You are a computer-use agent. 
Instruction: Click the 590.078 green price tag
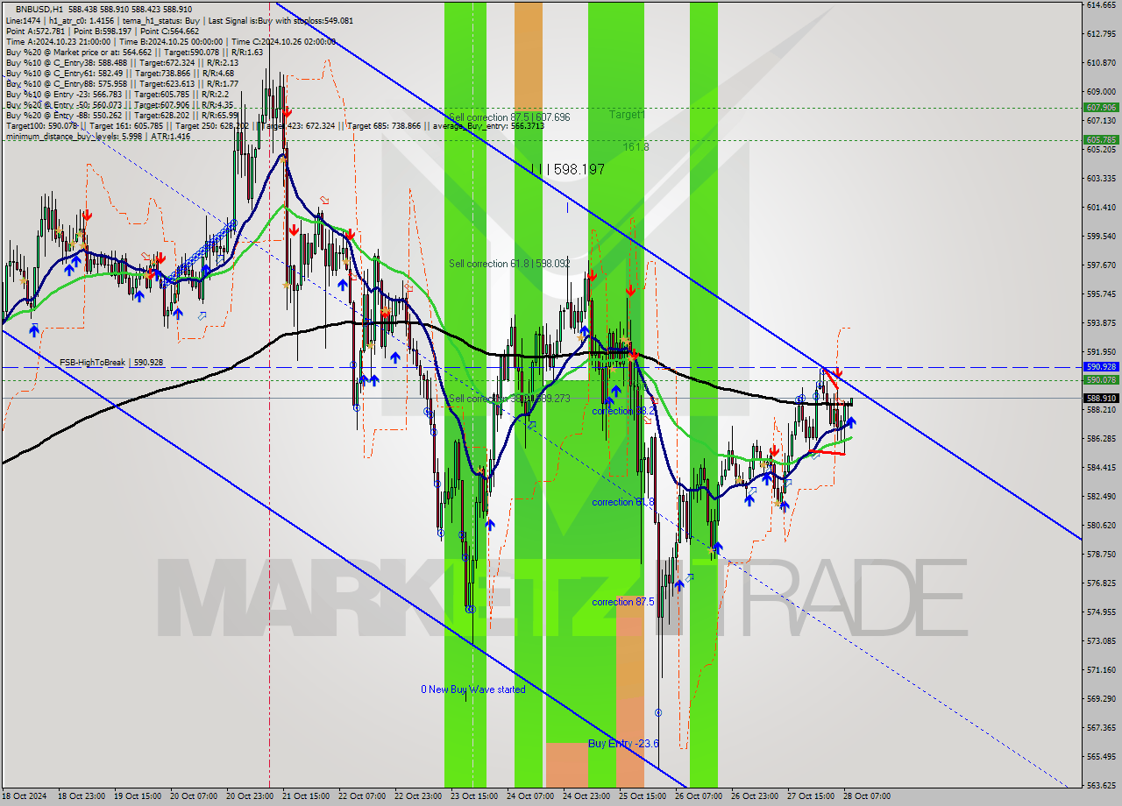tap(1101, 380)
